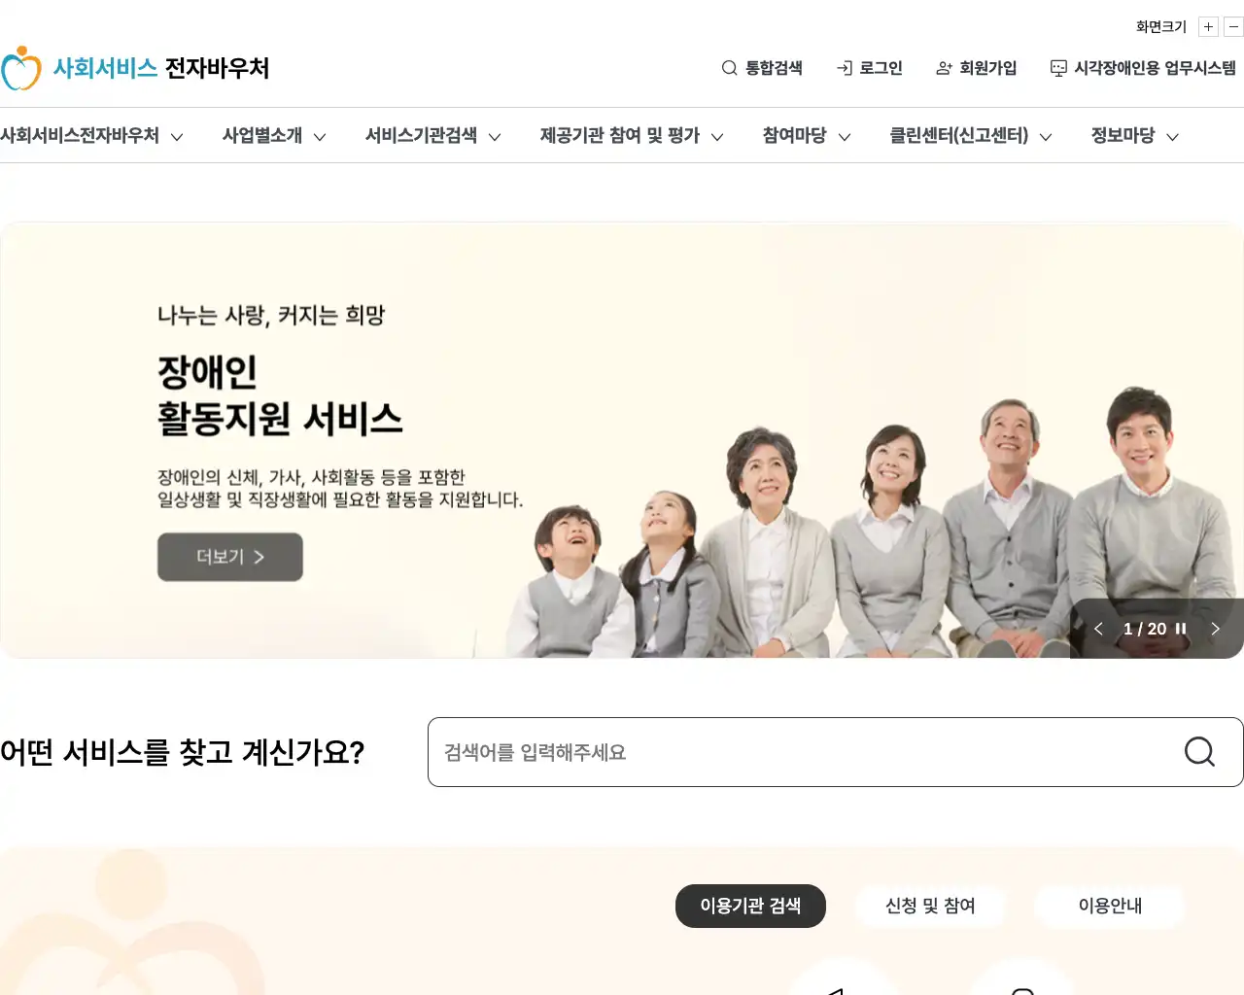Switch to 신청 및 참여 tab
Screen dimensions: 1244x995
pyautogui.click(x=930, y=906)
